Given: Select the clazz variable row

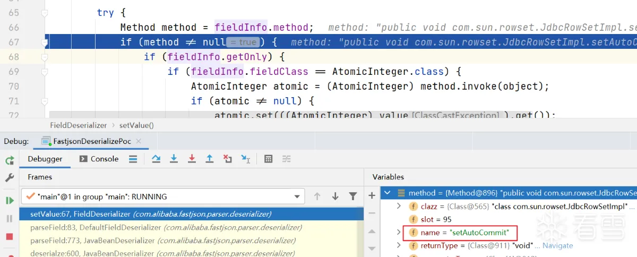Looking at the screenshot, I should (x=509, y=206).
